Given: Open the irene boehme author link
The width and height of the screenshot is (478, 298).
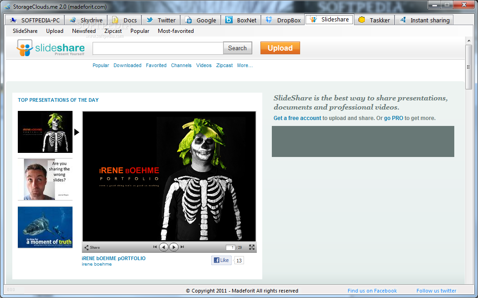Looking at the screenshot, I should (97, 264).
